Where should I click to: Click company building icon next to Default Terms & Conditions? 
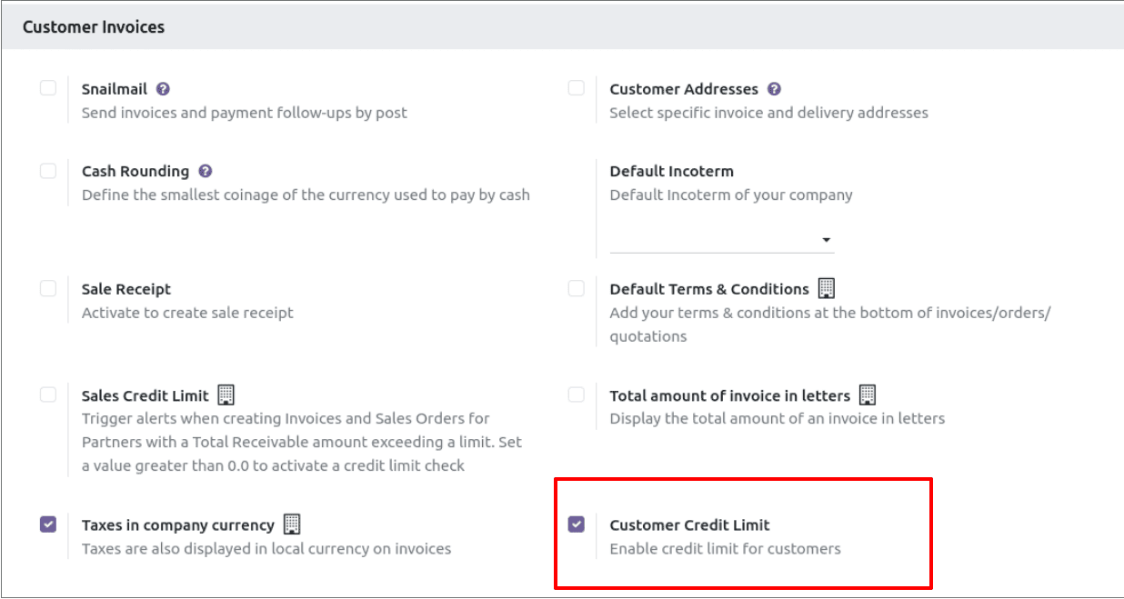coord(826,288)
